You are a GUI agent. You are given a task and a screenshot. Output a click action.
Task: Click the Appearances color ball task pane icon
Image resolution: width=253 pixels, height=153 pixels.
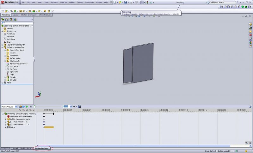click(250, 43)
